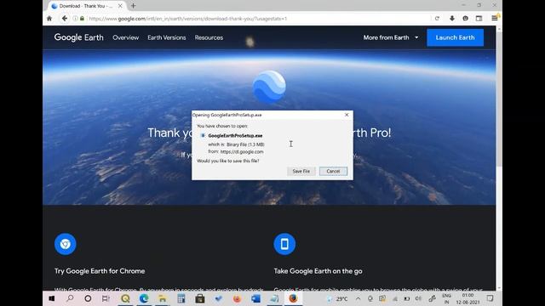Open the yellow Q app in taskbar
This screenshot has height=306, width=545.
125,298
